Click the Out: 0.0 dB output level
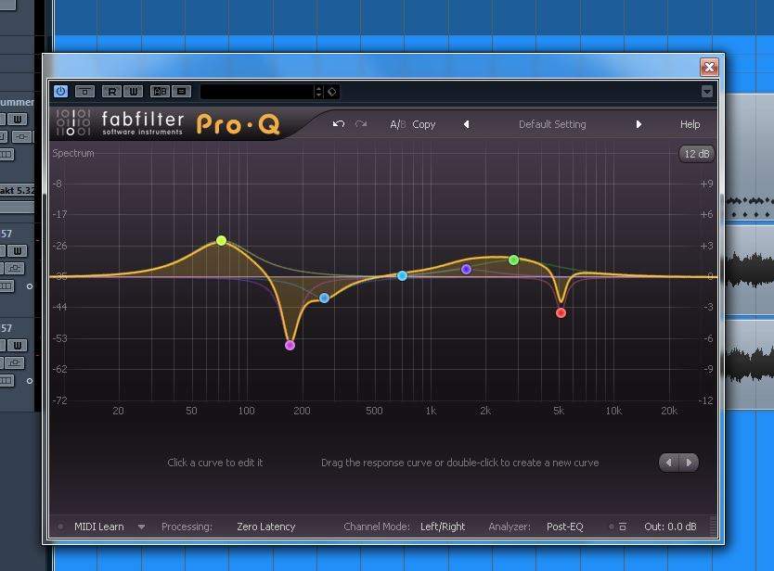This screenshot has height=571, width=774. [670, 527]
